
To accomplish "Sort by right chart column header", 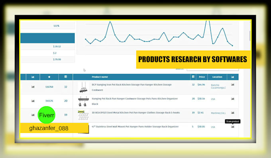I will coord(233,77).
